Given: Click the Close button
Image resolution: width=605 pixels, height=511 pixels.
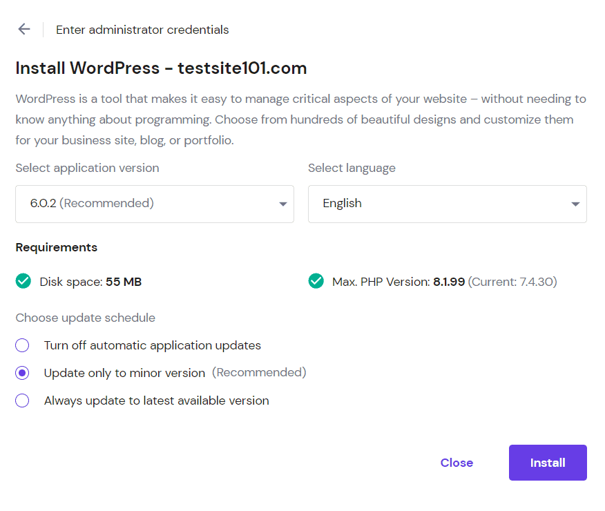Looking at the screenshot, I should (457, 463).
